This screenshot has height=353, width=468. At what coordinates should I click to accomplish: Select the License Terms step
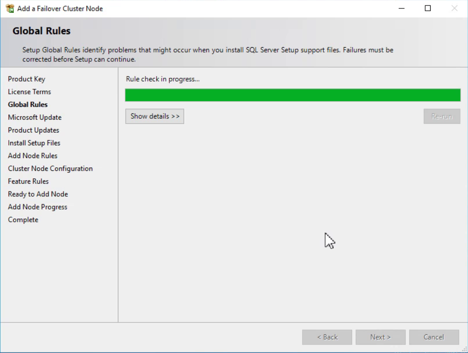pos(29,92)
